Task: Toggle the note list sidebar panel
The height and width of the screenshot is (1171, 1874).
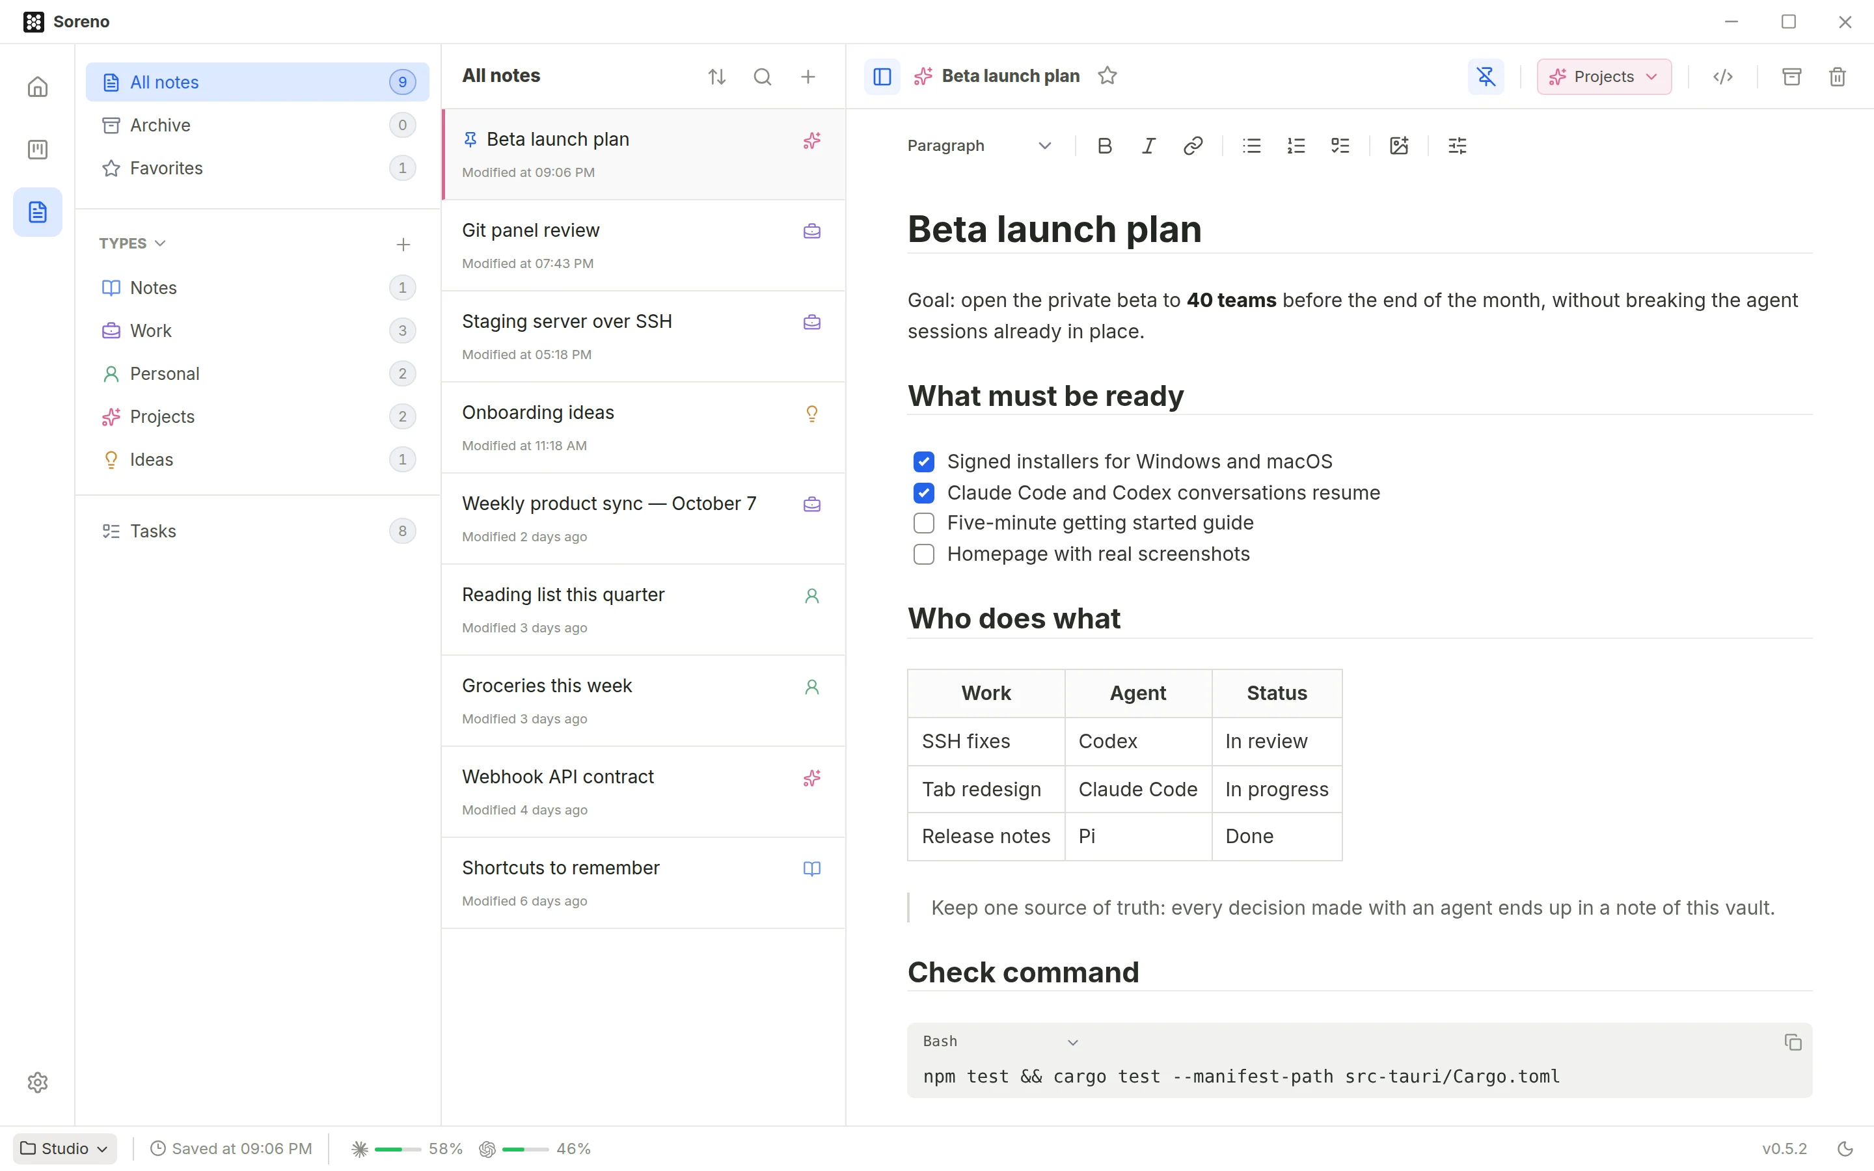Action: (x=882, y=77)
